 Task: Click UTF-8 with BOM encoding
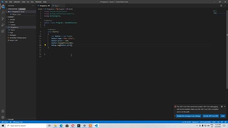[205, 122]
